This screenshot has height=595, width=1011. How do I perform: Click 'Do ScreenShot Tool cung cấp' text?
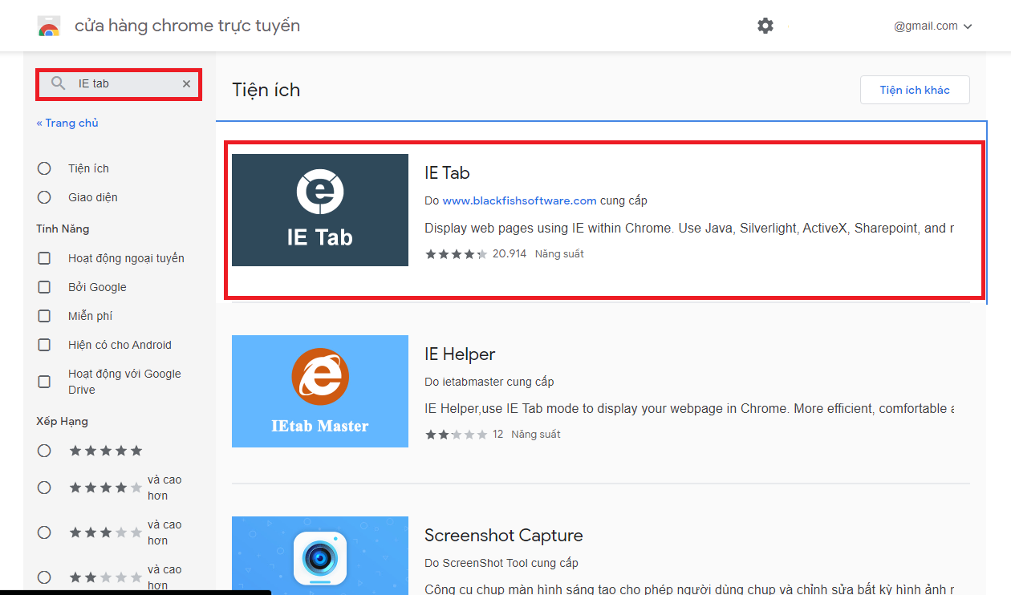[501, 563]
